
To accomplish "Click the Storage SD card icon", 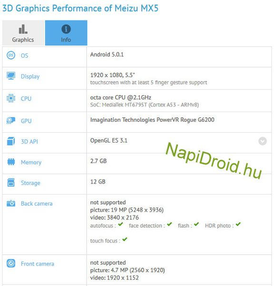I will (11, 182).
